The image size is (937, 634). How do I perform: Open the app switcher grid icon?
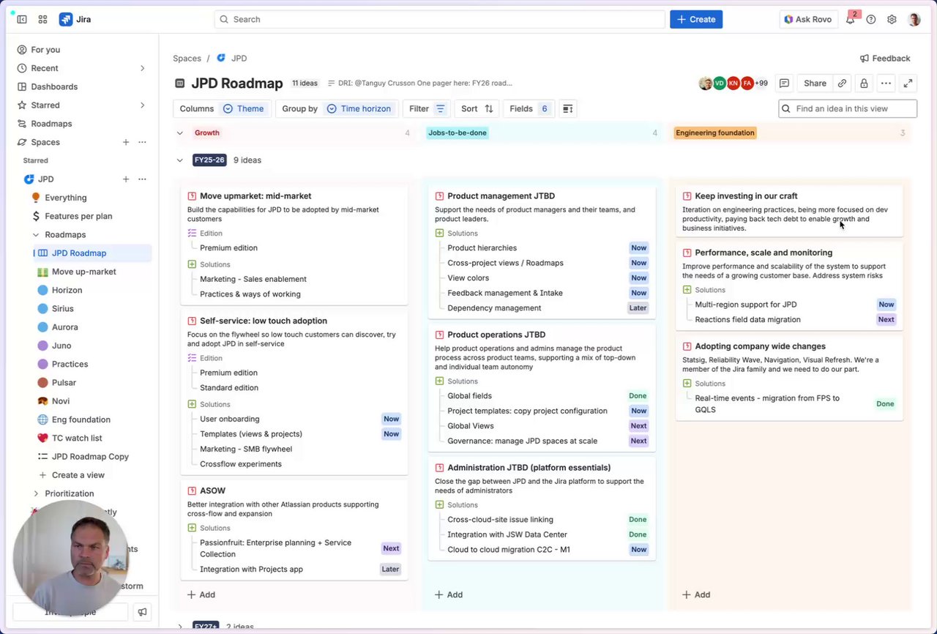(42, 20)
